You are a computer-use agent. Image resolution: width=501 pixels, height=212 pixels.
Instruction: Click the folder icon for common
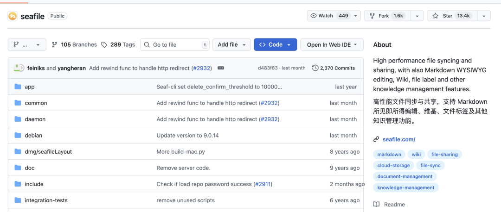pos(18,103)
